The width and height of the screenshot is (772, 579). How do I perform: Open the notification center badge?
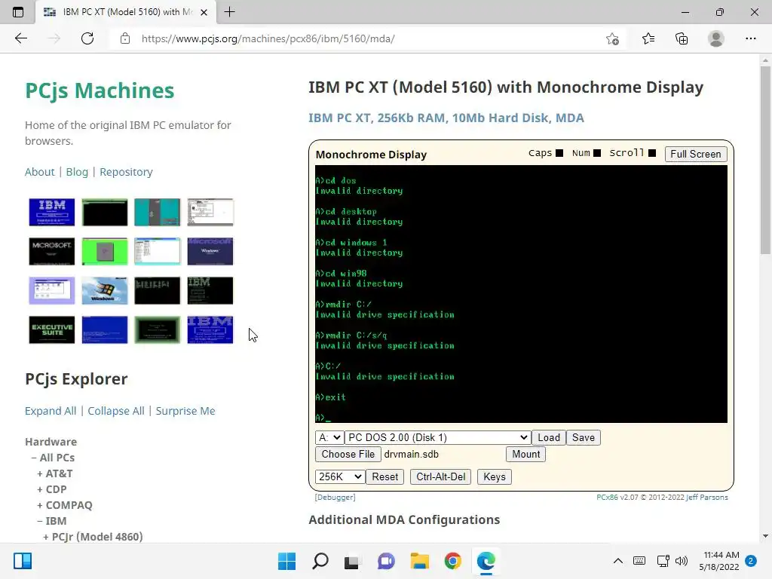click(751, 561)
